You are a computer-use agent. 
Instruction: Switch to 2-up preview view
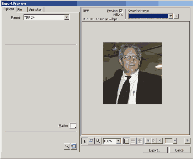(x=133, y=141)
